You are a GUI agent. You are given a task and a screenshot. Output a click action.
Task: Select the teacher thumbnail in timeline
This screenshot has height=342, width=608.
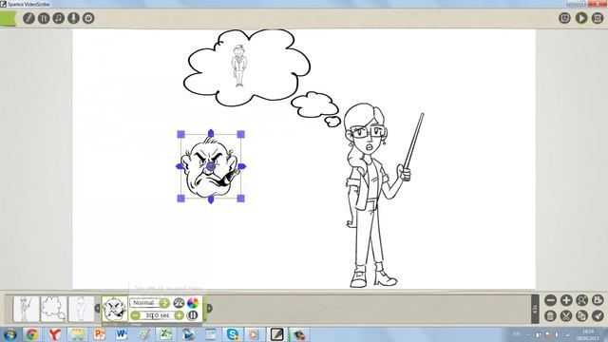[26, 309]
